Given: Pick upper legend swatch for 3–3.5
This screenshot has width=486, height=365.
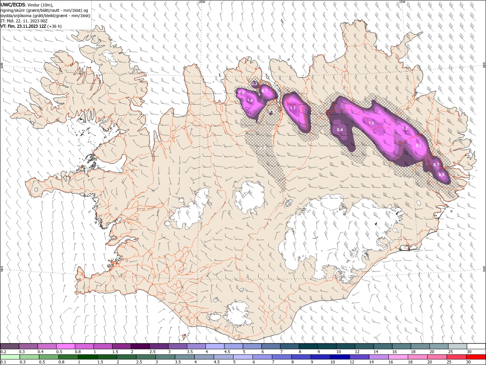Looking at the screenshot, I should click(178, 346).
